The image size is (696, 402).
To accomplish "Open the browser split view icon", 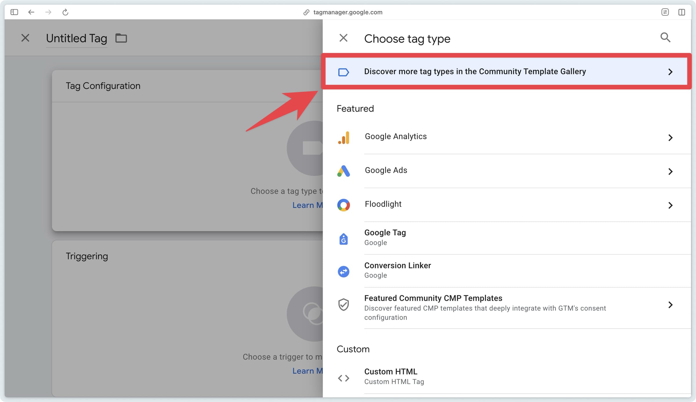I will coord(682,12).
